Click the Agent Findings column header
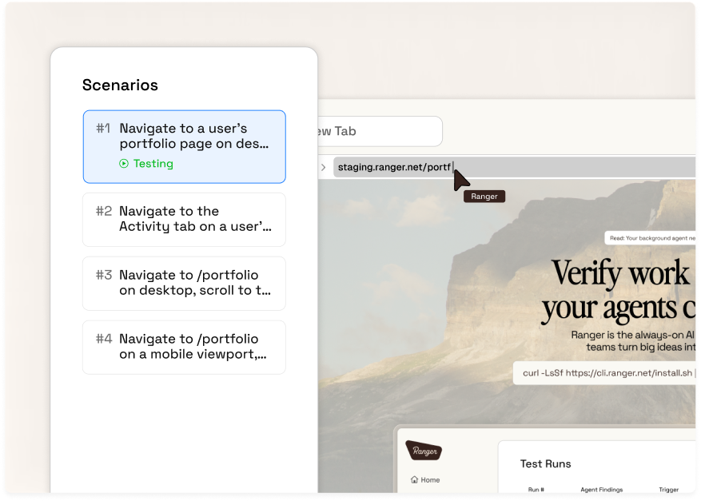701x501 pixels. [601, 489]
